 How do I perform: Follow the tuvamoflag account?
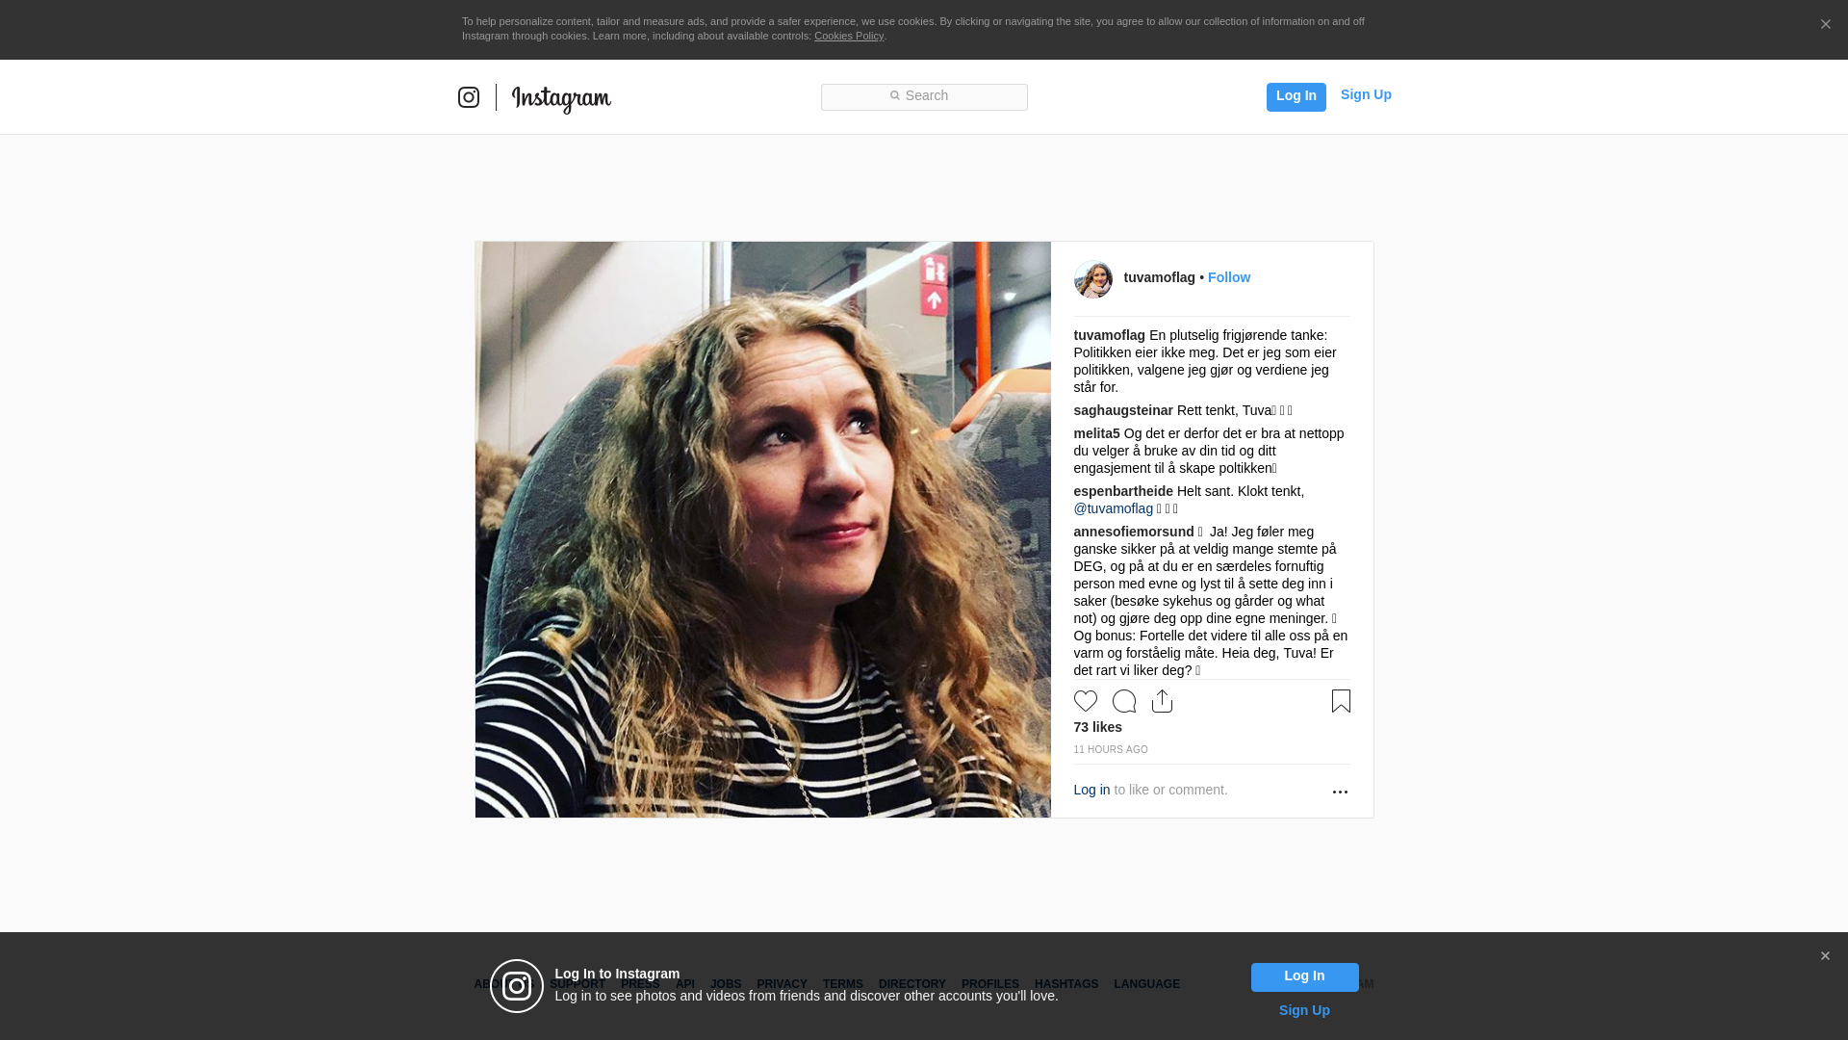[x=1229, y=277]
